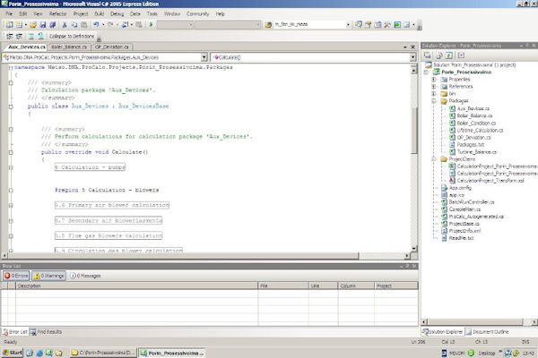Expand the '5.6 Primary air blower calculation' region
The height and width of the screenshot is (358, 538).
pyautogui.click(x=11, y=206)
